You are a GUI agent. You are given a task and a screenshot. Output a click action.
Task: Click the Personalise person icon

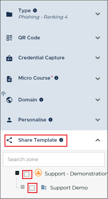pos(9,120)
